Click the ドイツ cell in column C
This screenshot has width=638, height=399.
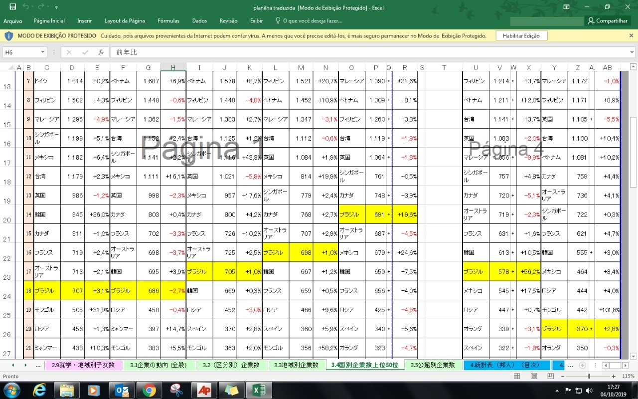pyautogui.click(x=47, y=81)
